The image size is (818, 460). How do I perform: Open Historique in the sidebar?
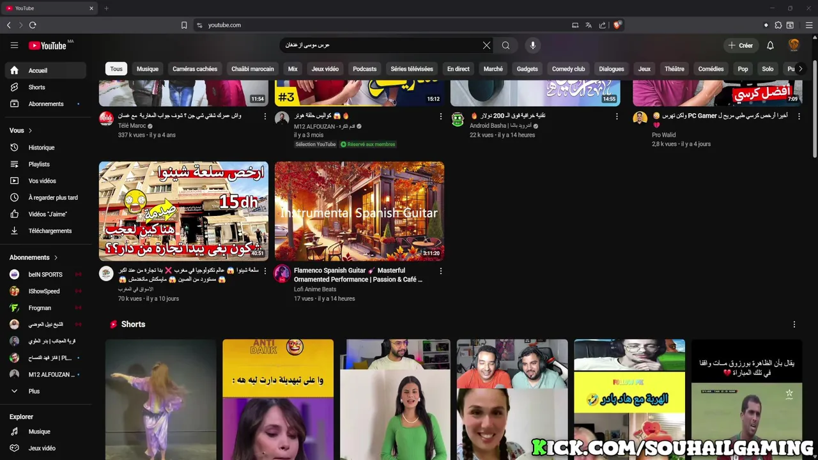click(x=44, y=148)
